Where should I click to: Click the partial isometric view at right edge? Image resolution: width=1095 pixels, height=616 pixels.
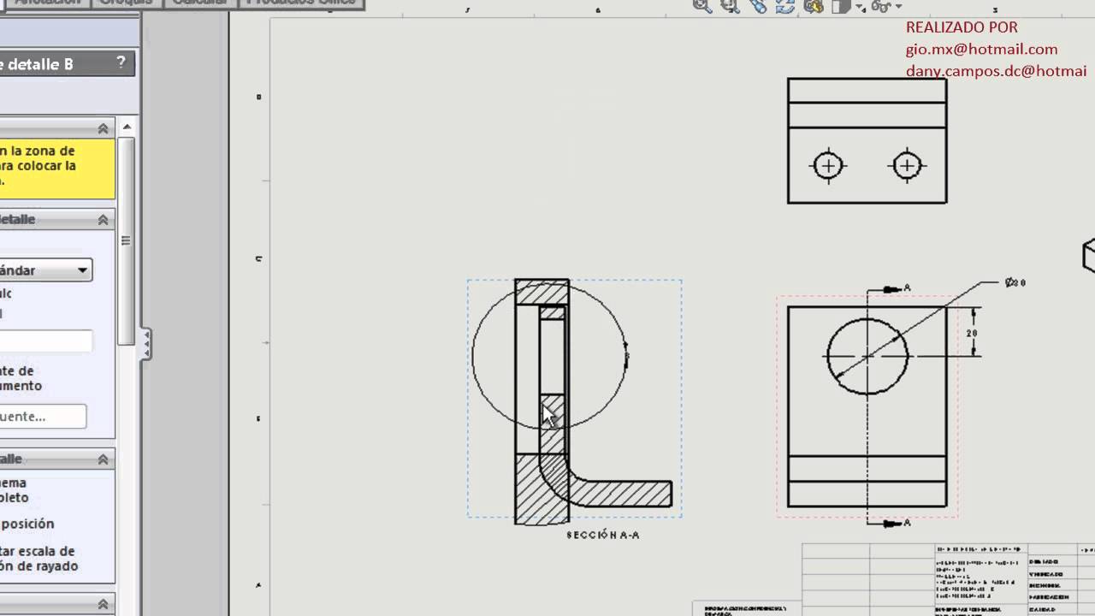pyautogui.click(x=1088, y=255)
